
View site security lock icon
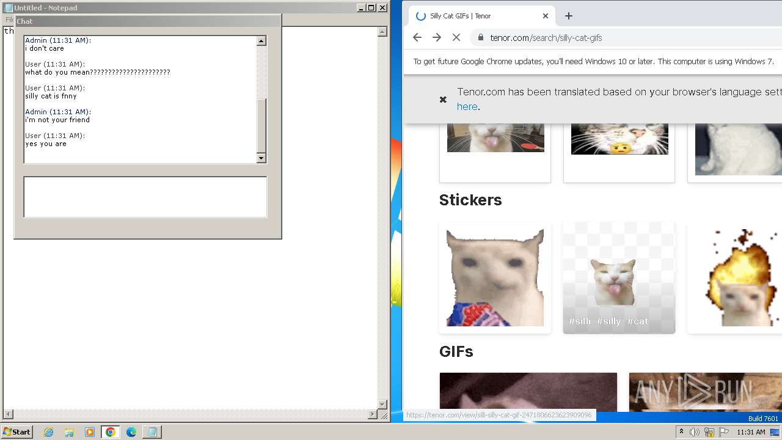(481, 37)
